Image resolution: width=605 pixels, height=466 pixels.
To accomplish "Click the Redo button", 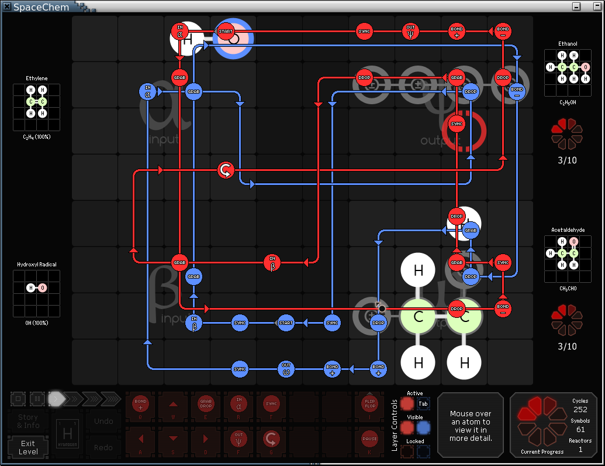I will click(103, 447).
